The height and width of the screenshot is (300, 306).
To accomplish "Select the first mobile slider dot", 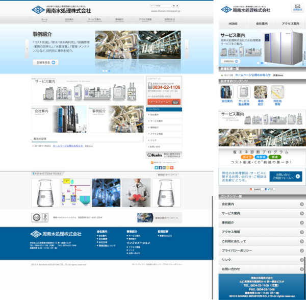I will click(258, 63).
